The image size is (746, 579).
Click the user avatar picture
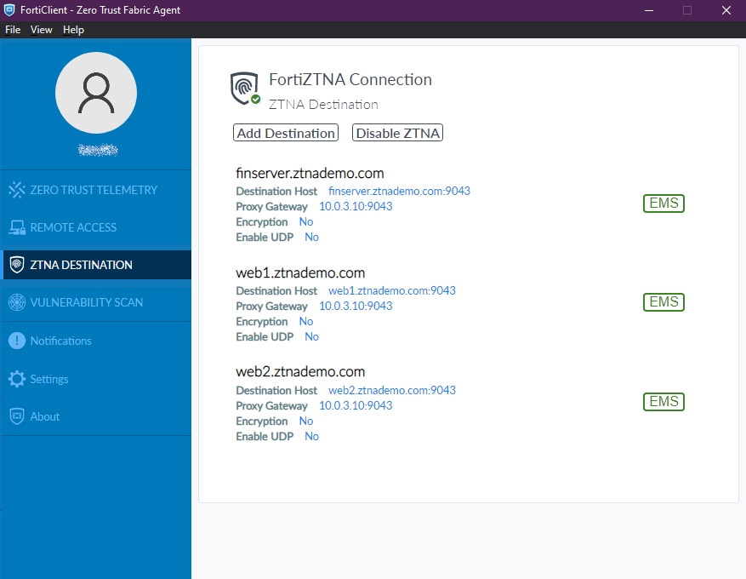tap(96, 93)
